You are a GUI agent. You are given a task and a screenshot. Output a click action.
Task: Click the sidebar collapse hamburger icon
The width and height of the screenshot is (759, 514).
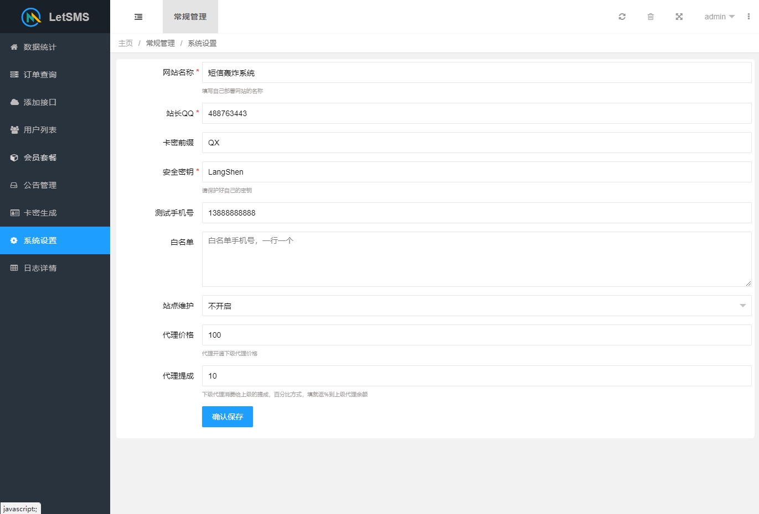[137, 17]
